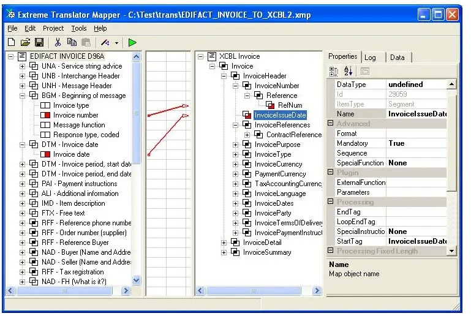Click the Property Pages icon in Properties

[x=364, y=72]
